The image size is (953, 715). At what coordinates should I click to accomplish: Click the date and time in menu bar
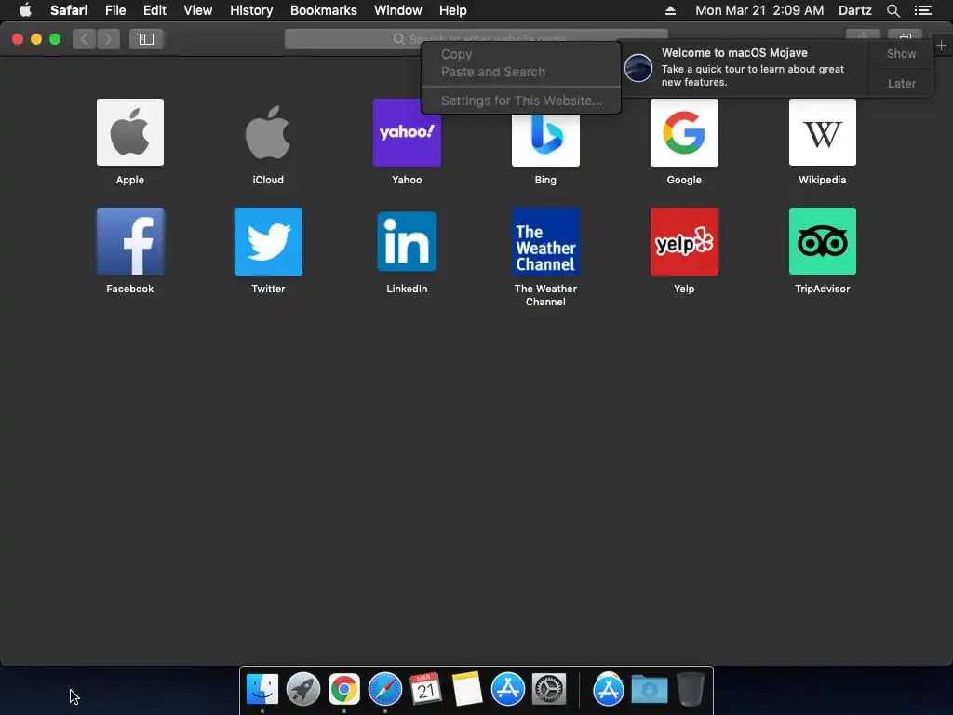[x=759, y=10]
